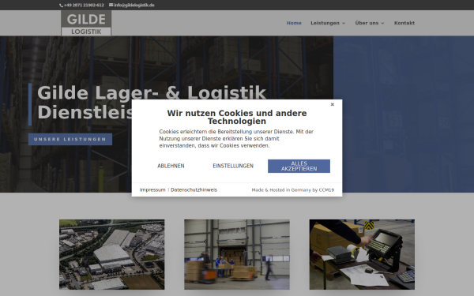The width and height of the screenshot is (474, 296).
Task: Accept all cookies with ALLES AKZEPTIEREN
Action: tap(299, 166)
